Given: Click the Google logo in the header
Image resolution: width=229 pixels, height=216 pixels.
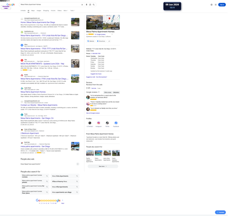Looking at the screenshot, I should [x=11, y=5].
